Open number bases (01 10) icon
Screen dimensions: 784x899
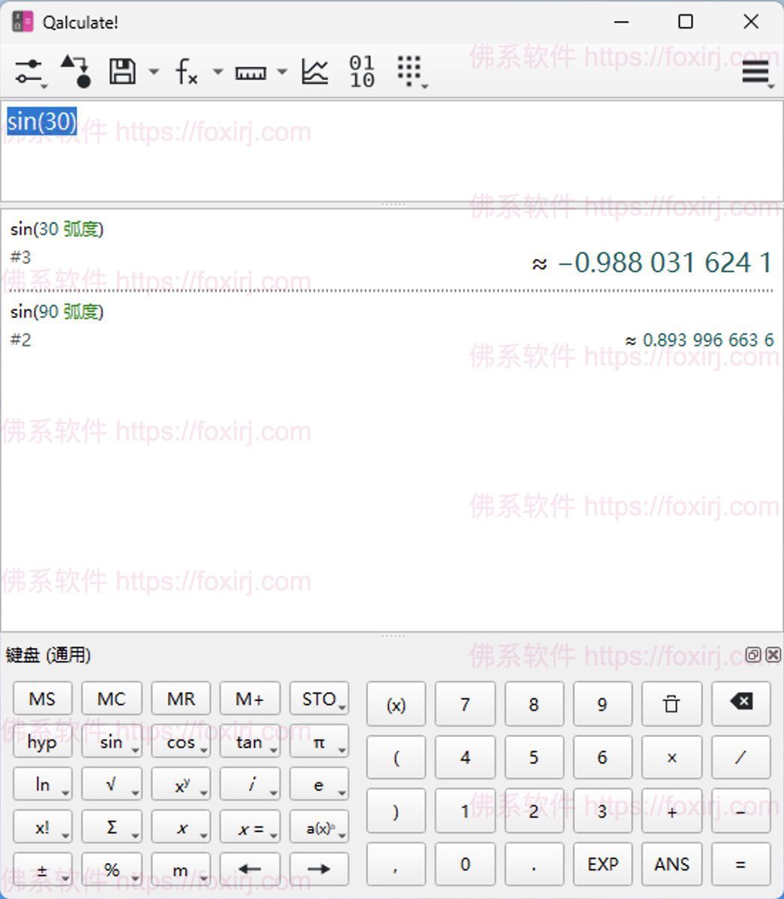pos(362,72)
